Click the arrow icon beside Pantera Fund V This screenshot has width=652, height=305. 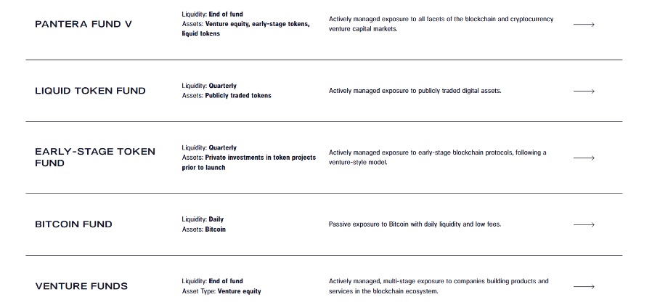click(584, 25)
